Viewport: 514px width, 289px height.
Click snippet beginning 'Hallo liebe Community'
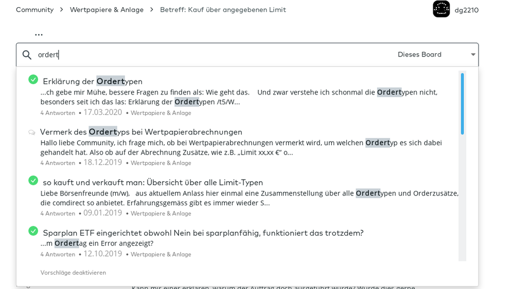[241, 148]
